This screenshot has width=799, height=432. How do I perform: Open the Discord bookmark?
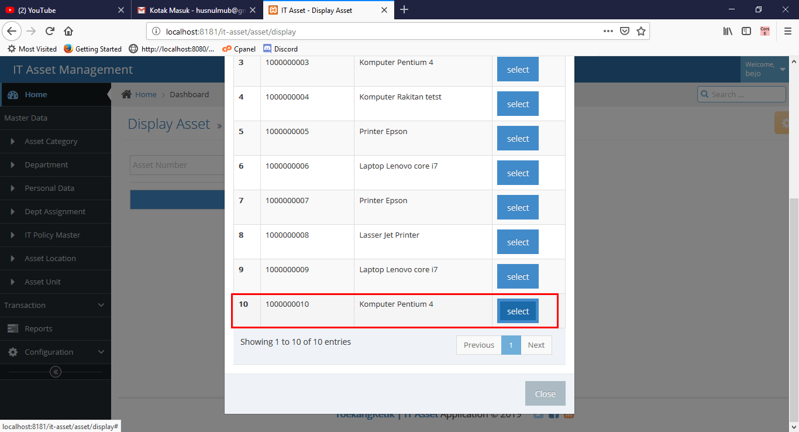tap(280, 49)
